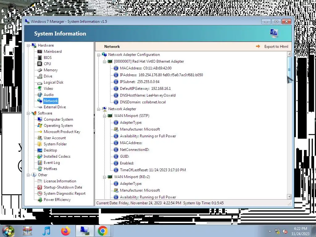316x237 pixels.
Task: Select DefaultIPGateway 192.168.16.1 row
Action: tap(145, 89)
